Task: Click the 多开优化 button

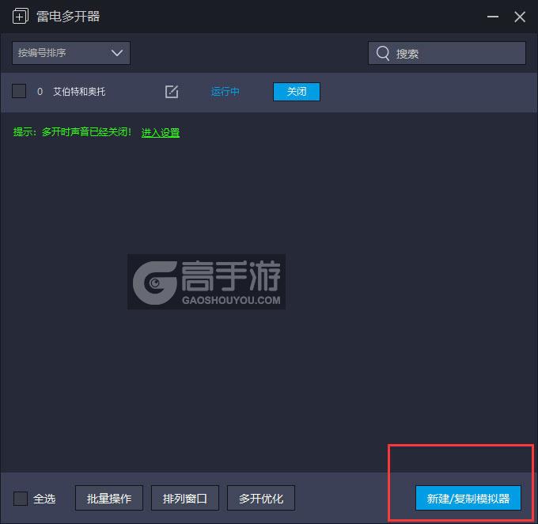Action: 261,498
